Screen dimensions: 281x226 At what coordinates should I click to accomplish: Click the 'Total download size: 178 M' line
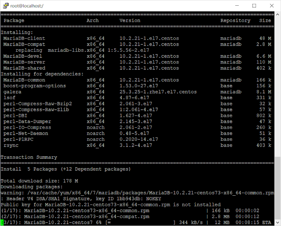tap(39, 181)
